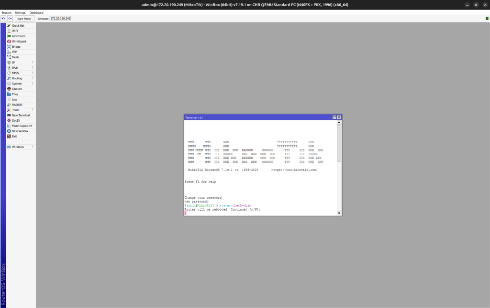Screen dimensions: 490x308
Task: Click the Session address input field
Action: [x=60, y=19]
